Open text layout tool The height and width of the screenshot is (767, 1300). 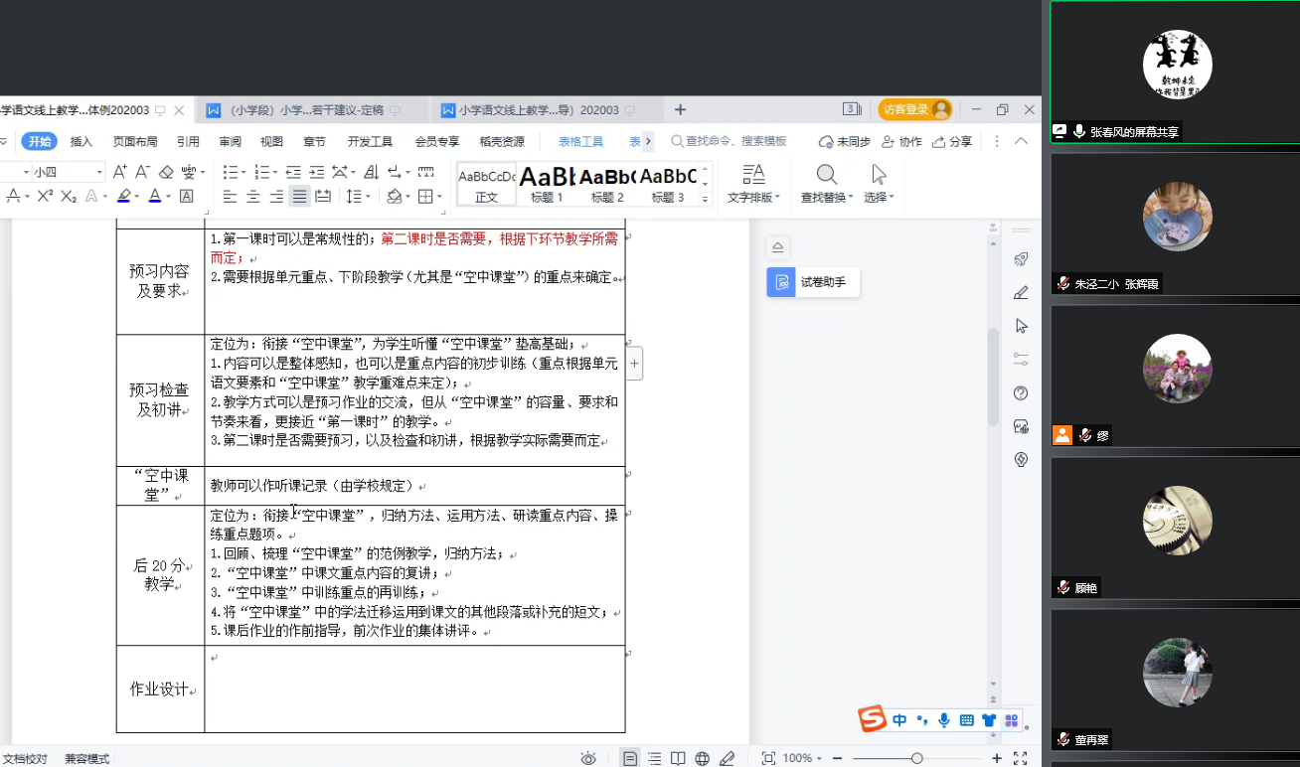click(x=753, y=184)
